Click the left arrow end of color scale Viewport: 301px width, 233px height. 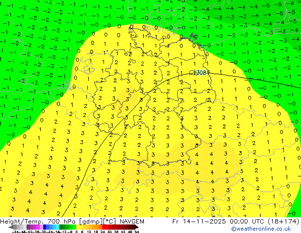(x=10, y=227)
